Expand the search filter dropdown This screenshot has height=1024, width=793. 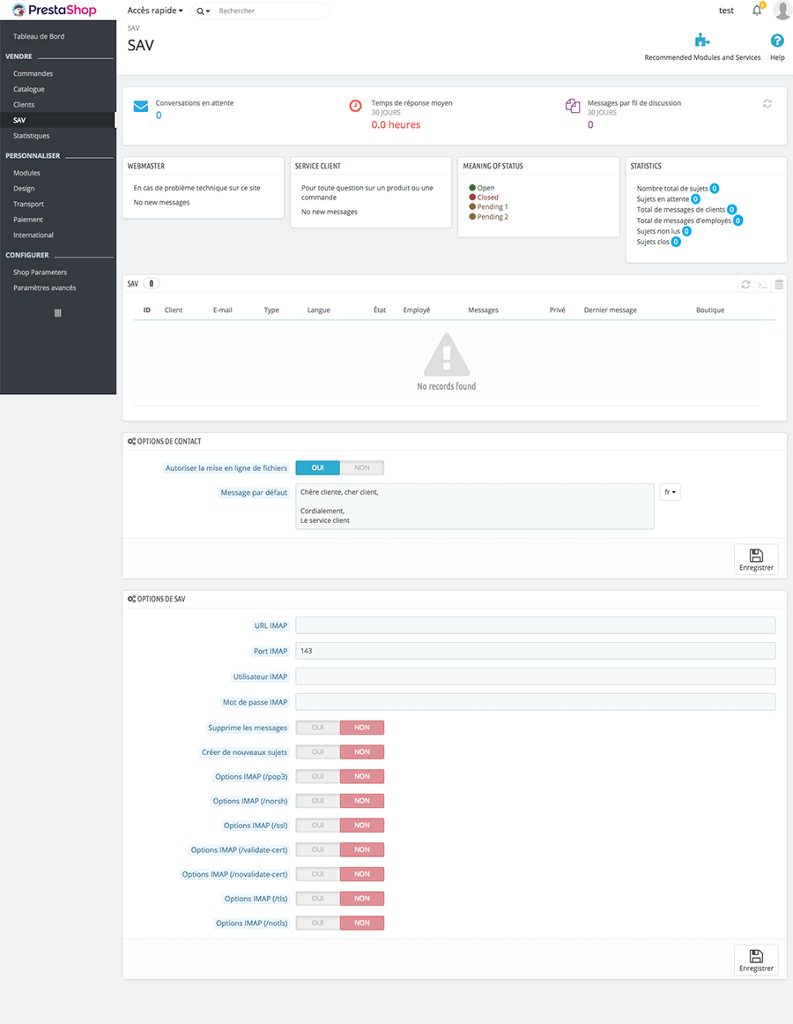(x=204, y=11)
